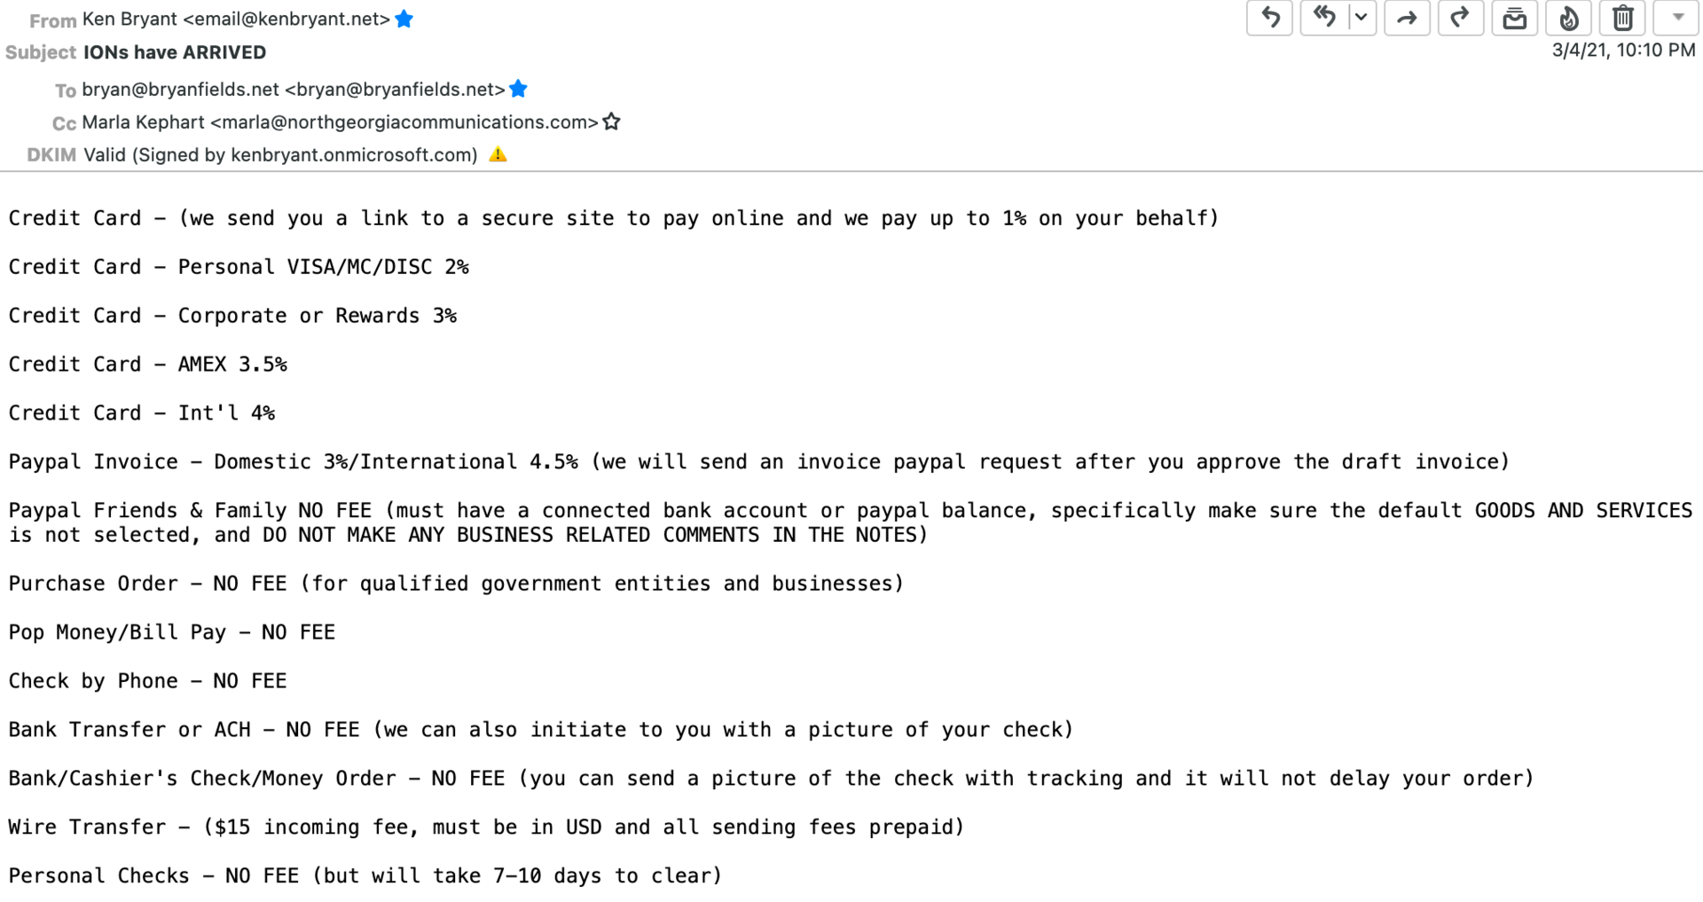Toggle the star beside Marla Kephart
1703x902 pixels.
pos(611,122)
